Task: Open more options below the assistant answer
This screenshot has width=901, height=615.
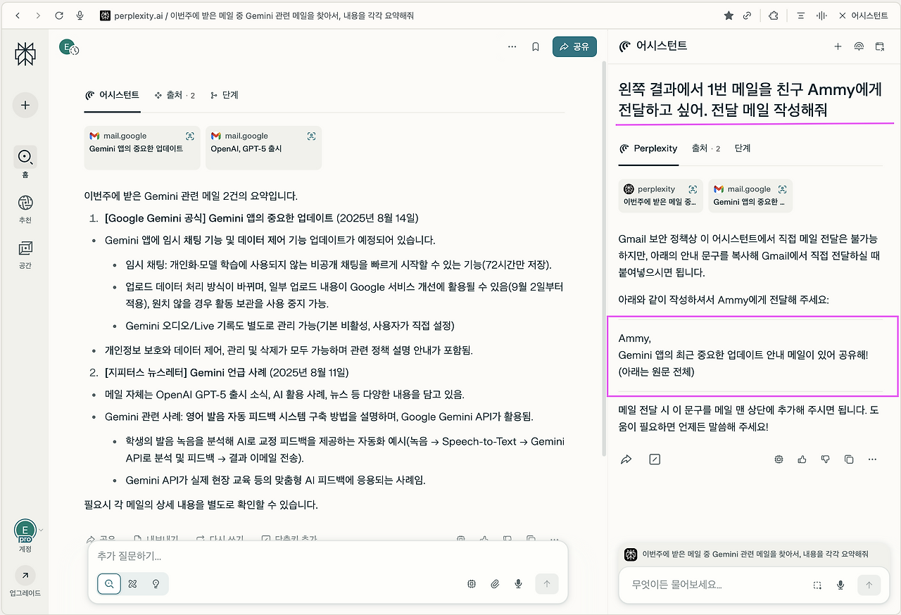Action: (x=873, y=459)
